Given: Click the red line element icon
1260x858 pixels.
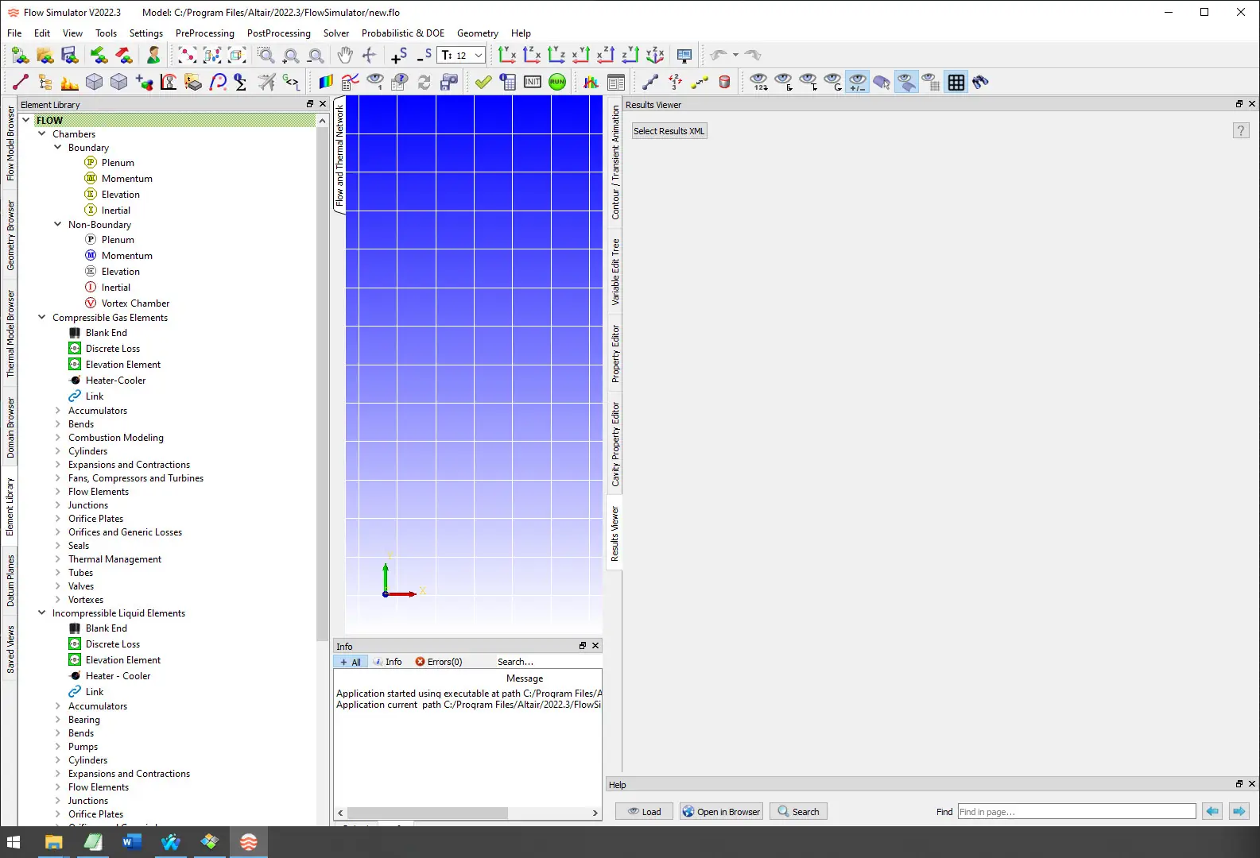Looking at the screenshot, I should (x=21, y=82).
